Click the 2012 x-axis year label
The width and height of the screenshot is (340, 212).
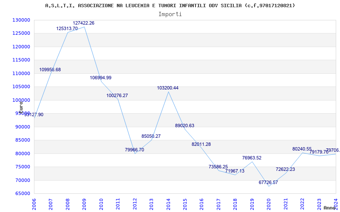click(135, 204)
